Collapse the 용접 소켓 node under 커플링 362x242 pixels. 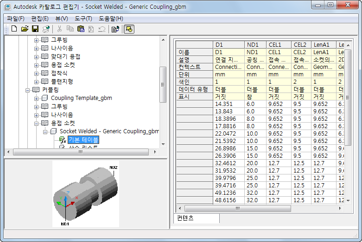(x=36, y=124)
